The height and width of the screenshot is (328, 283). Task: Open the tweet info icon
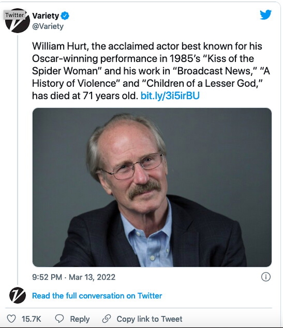click(266, 277)
